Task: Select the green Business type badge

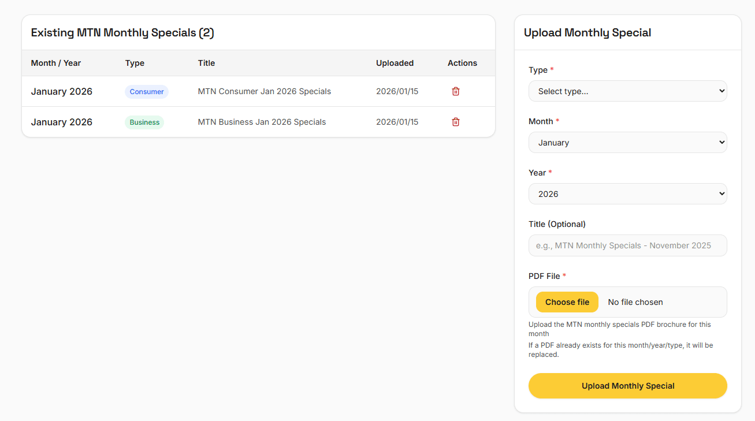Action: (144, 122)
